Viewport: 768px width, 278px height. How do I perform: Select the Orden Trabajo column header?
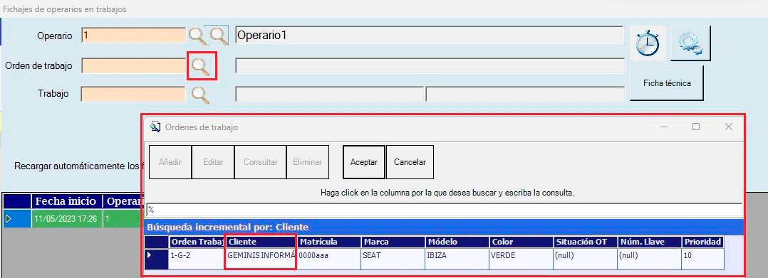tap(197, 242)
